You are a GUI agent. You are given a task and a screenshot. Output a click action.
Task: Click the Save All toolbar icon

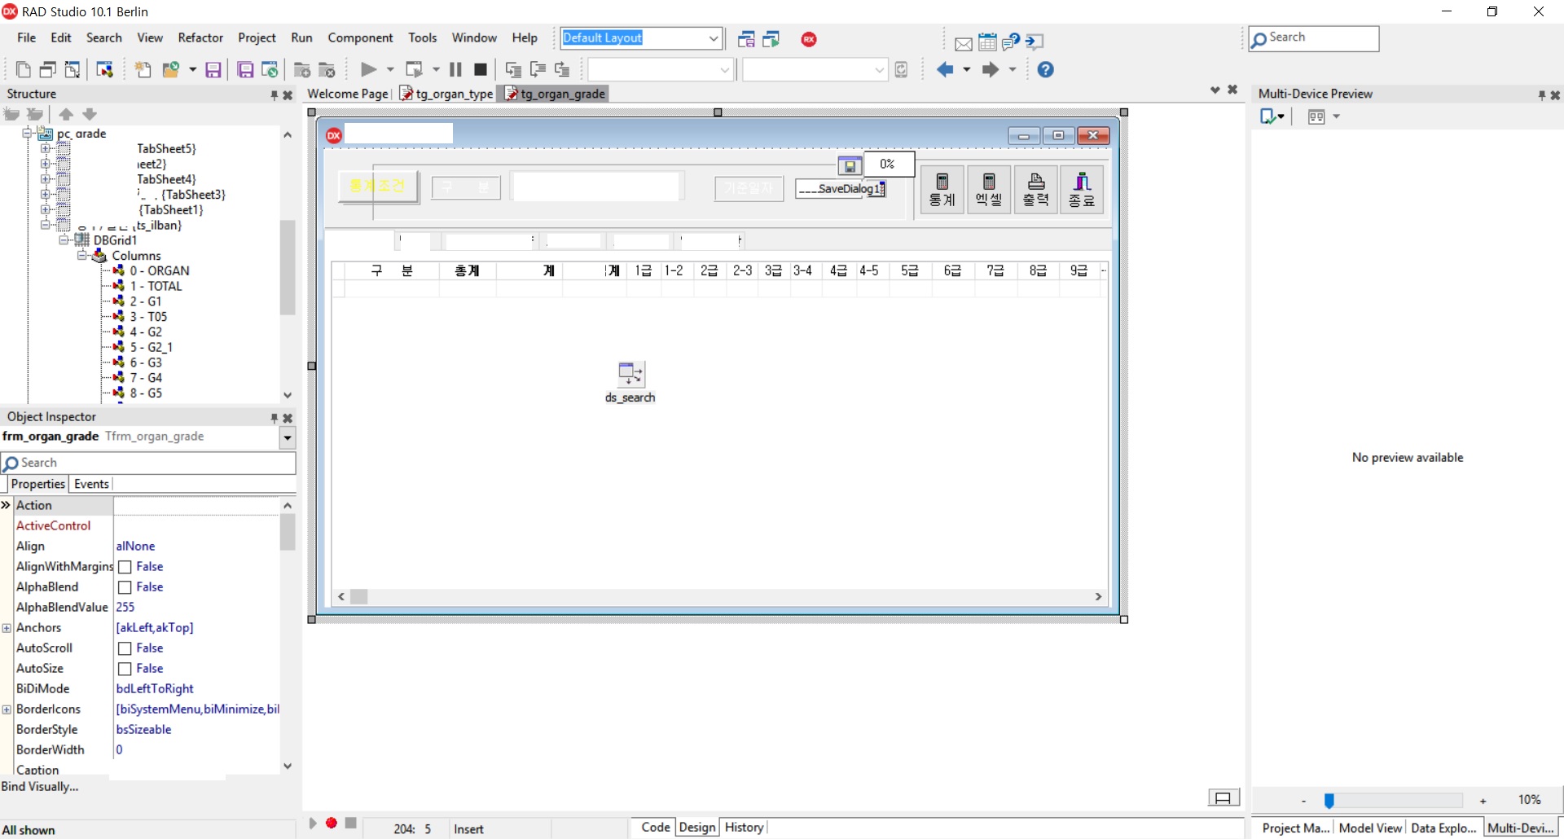(x=245, y=70)
